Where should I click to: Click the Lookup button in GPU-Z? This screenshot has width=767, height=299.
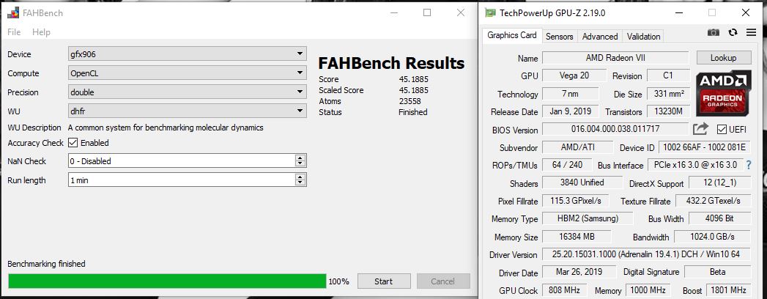pyautogui.click(x=724, y=58)
